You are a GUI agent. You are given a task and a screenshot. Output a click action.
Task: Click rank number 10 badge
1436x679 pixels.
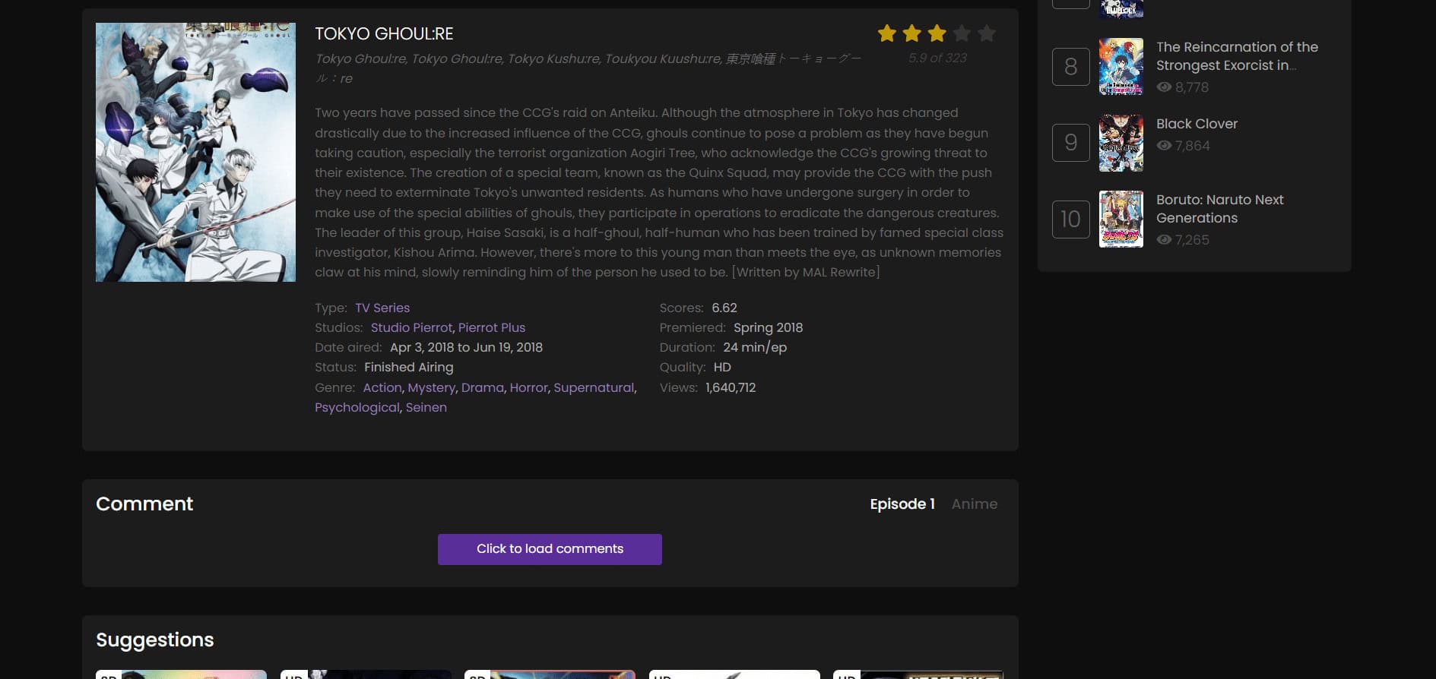tap(1071, 219)
